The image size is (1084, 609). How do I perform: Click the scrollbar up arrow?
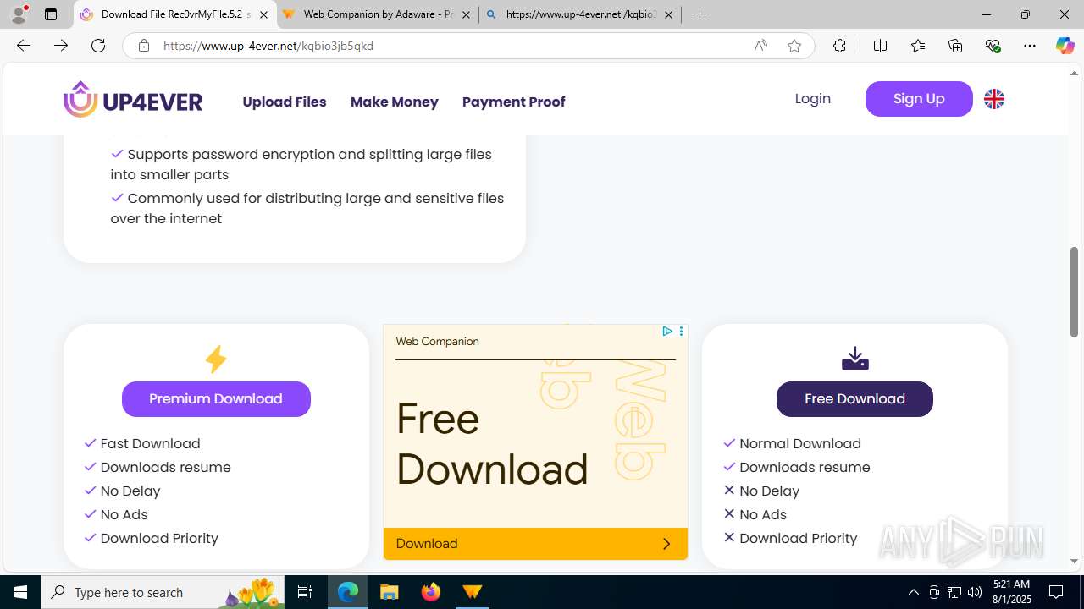tap(1075, 74)
